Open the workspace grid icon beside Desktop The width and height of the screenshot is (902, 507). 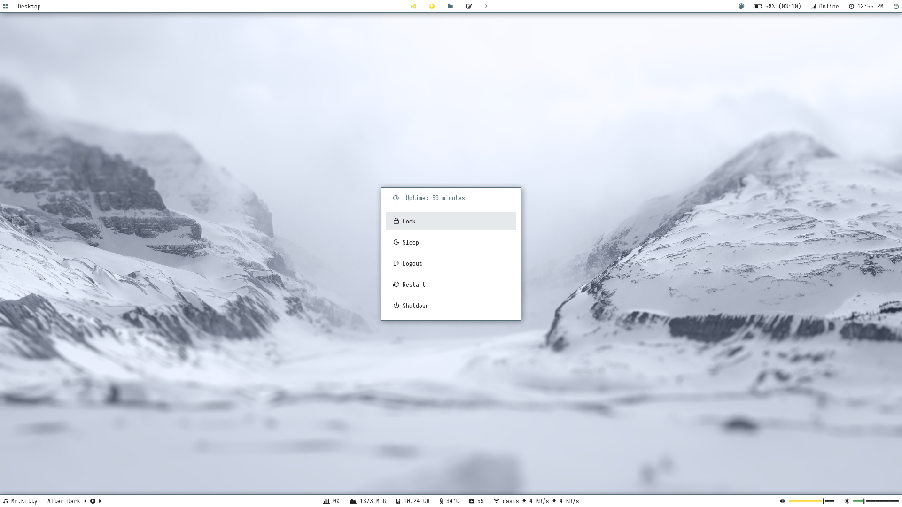pyautogui.click(x=6, y=6)
